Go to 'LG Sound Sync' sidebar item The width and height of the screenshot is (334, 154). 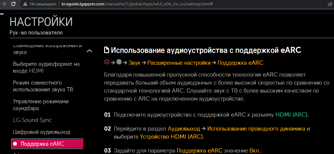point(32,120)
